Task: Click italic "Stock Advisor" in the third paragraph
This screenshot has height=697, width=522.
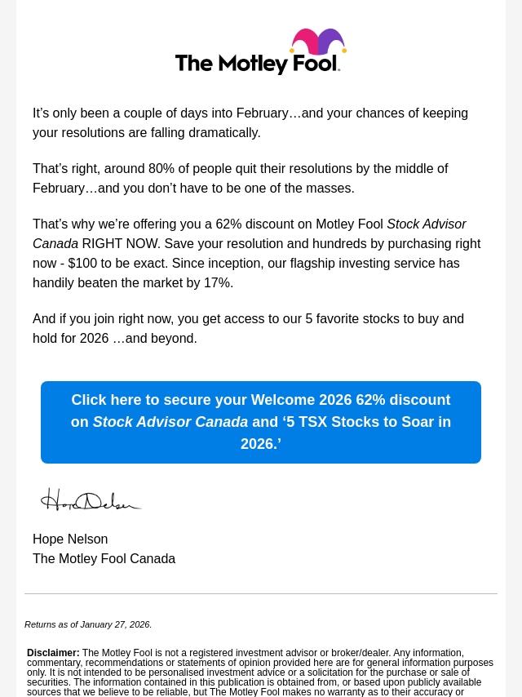Action: [x=426, y=224]
